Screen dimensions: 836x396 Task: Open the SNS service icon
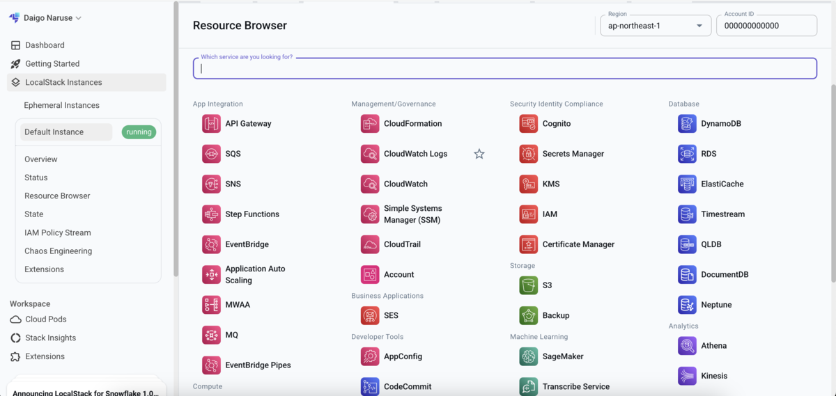point(211,184)
